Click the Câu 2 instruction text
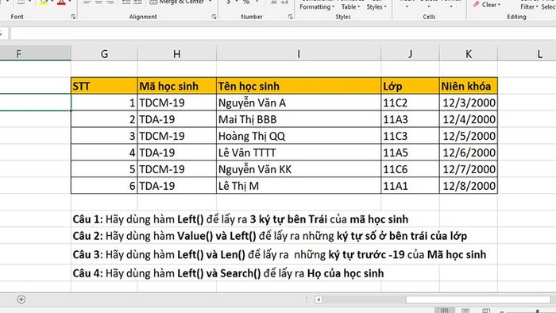Viewport: 556px width, 313px height. pyautogui.click(x=270, y=236)
